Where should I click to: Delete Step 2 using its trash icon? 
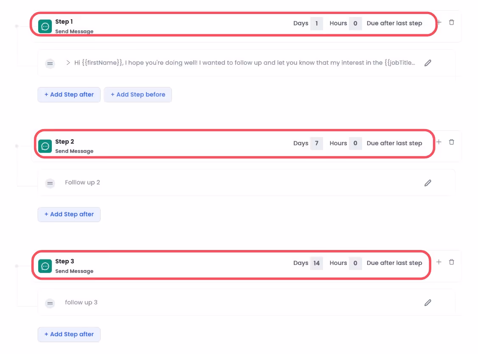tap(452, 142)
